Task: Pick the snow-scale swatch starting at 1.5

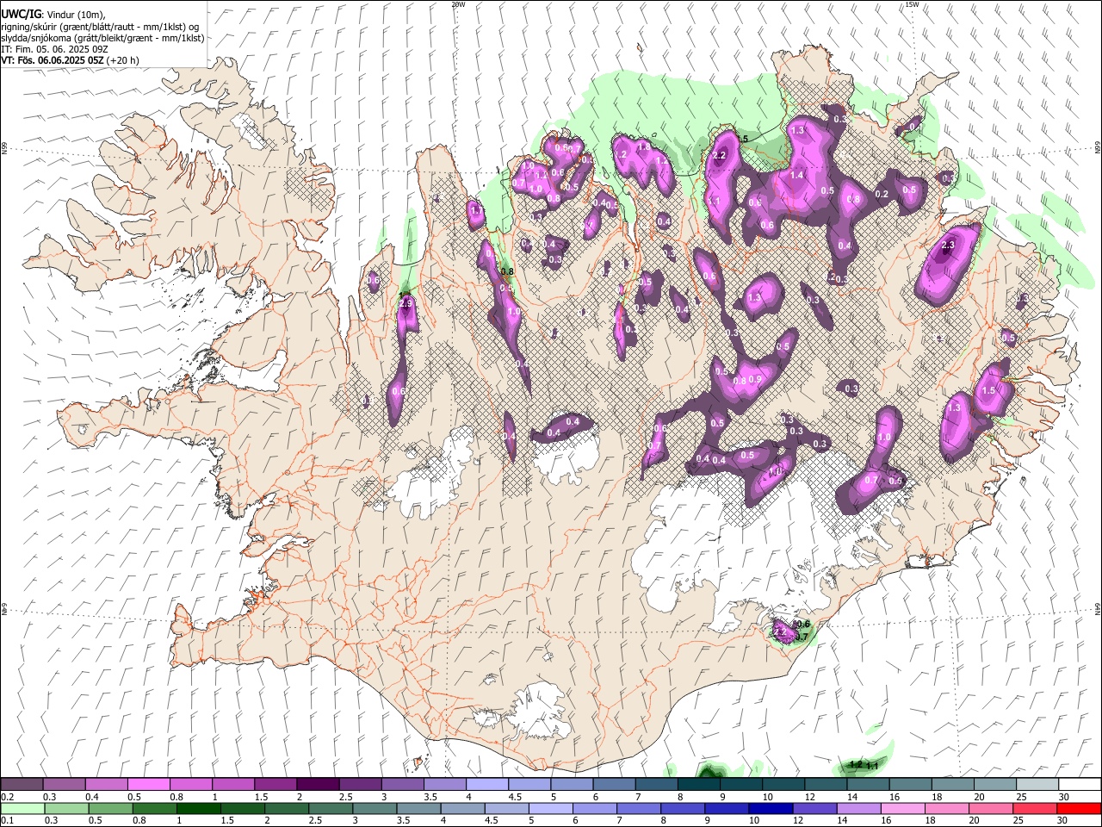Action: tap(275, 784)
